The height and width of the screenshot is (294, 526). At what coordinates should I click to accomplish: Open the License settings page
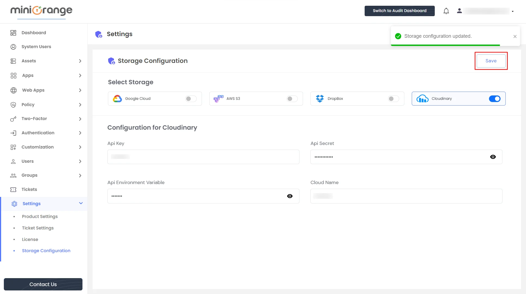[x=30, y=239]
